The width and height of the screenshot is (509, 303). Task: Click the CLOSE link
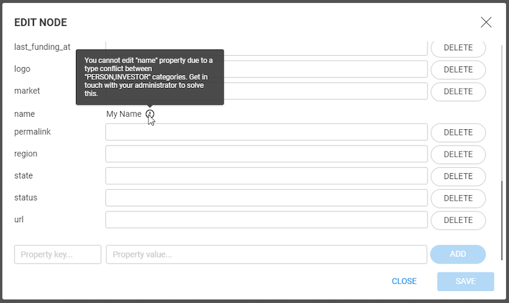click(x=404, y=281)
